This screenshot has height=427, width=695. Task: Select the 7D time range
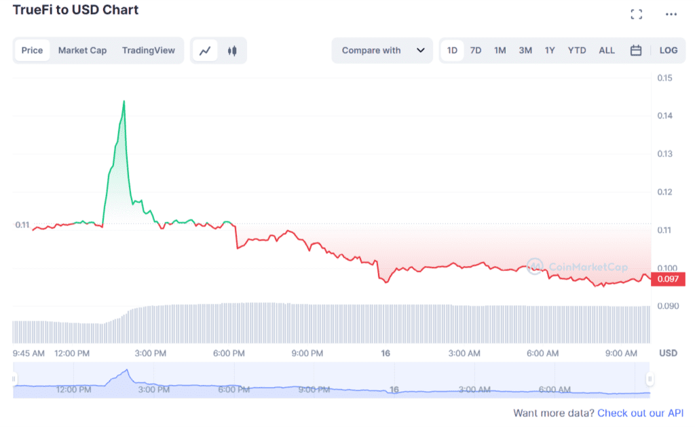[x=476, y=50]
